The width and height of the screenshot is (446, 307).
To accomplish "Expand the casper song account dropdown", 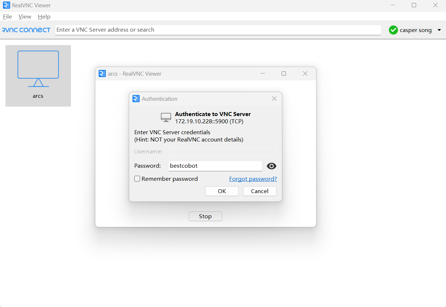I will pyautogui.click(x=439, y=30).
